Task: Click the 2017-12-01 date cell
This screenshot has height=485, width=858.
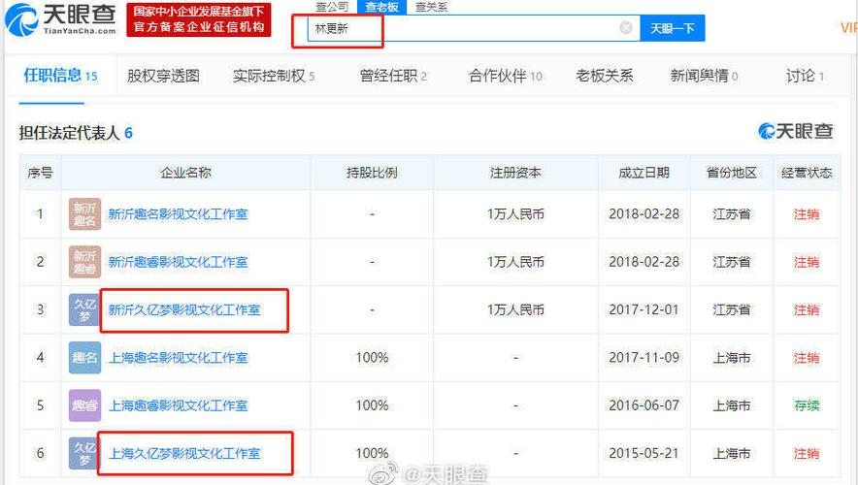Action: (x=644, y=310)
